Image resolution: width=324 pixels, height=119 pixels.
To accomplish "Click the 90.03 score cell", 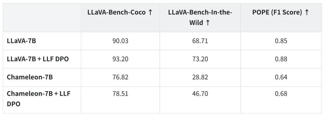I will (120, 41).
